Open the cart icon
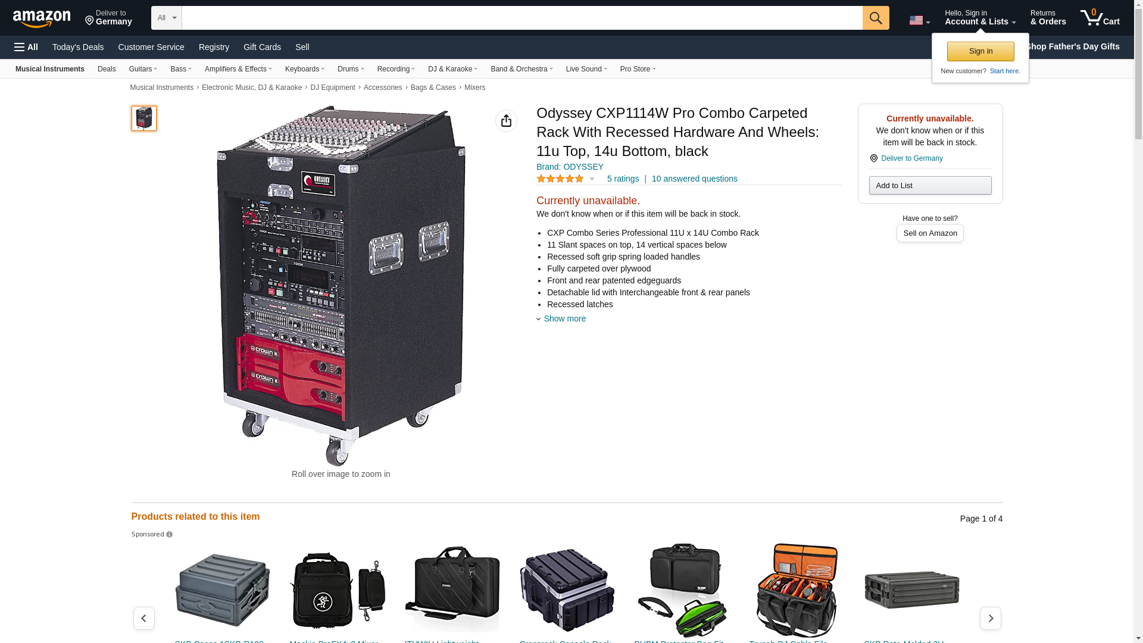The width and height of the screenshot is (1143, 643). 1100,18
